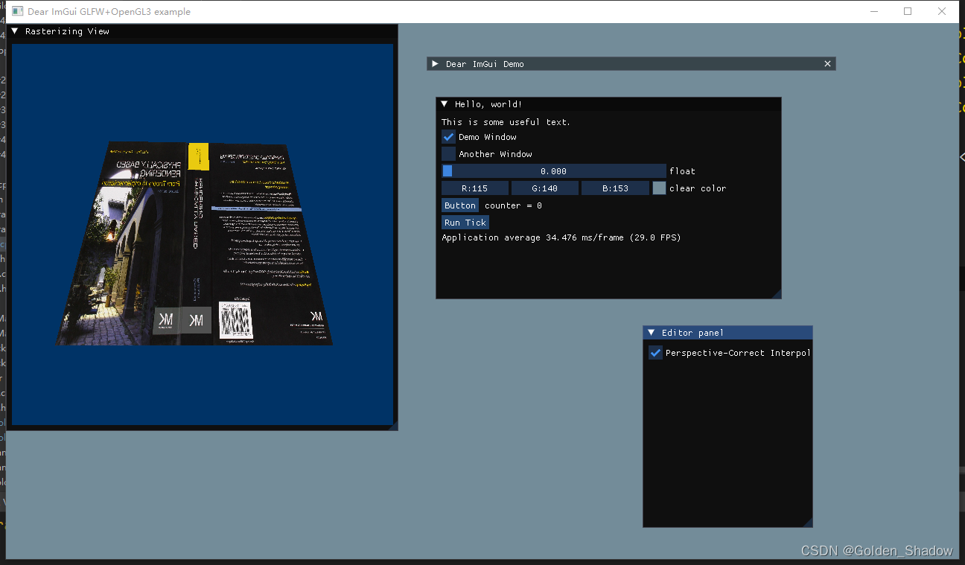Click the Run Tick button
This screenshot has height=565, width=965.
click(x=465, y=223)
